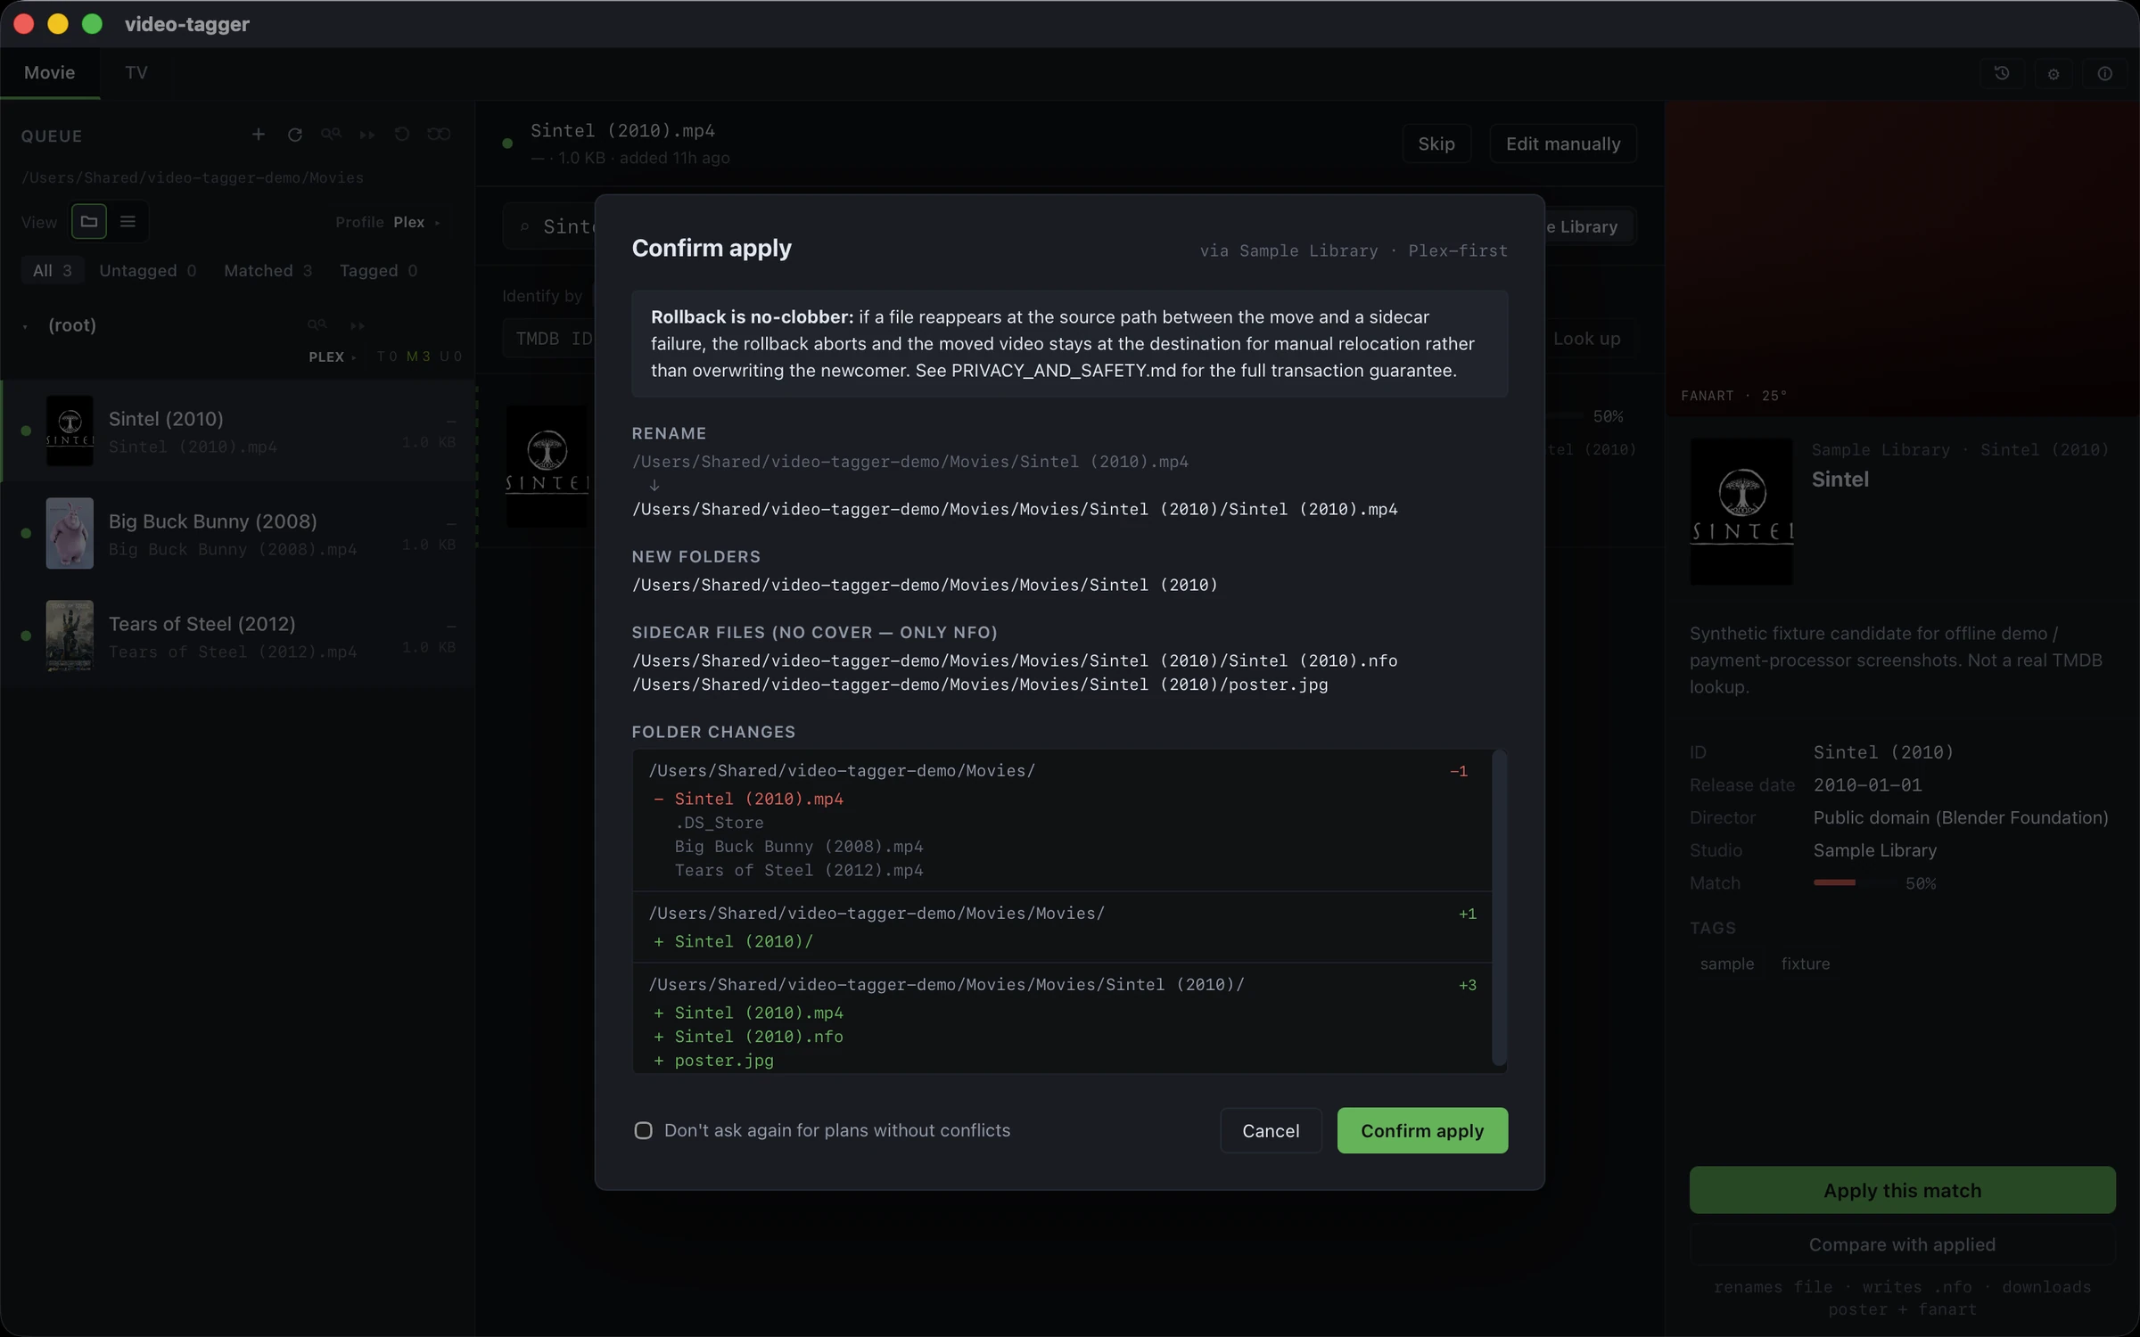Screen dimensions: 2140x1337
Task: Click the magnifier icon on the (root) row
Action: 317,325
